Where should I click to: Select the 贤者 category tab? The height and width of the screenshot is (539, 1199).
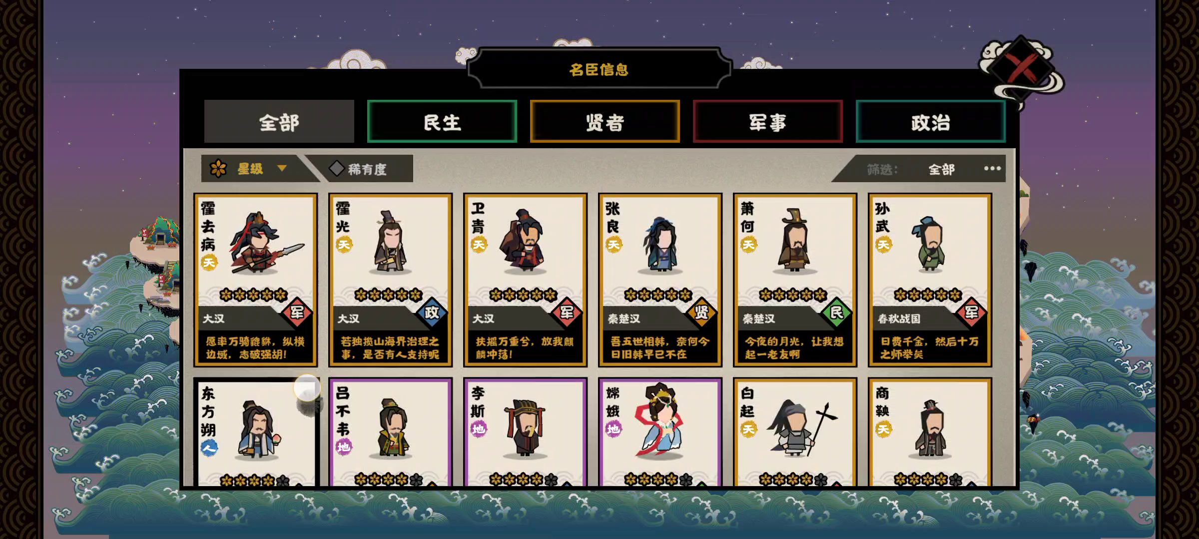click(x=605, y=121)
